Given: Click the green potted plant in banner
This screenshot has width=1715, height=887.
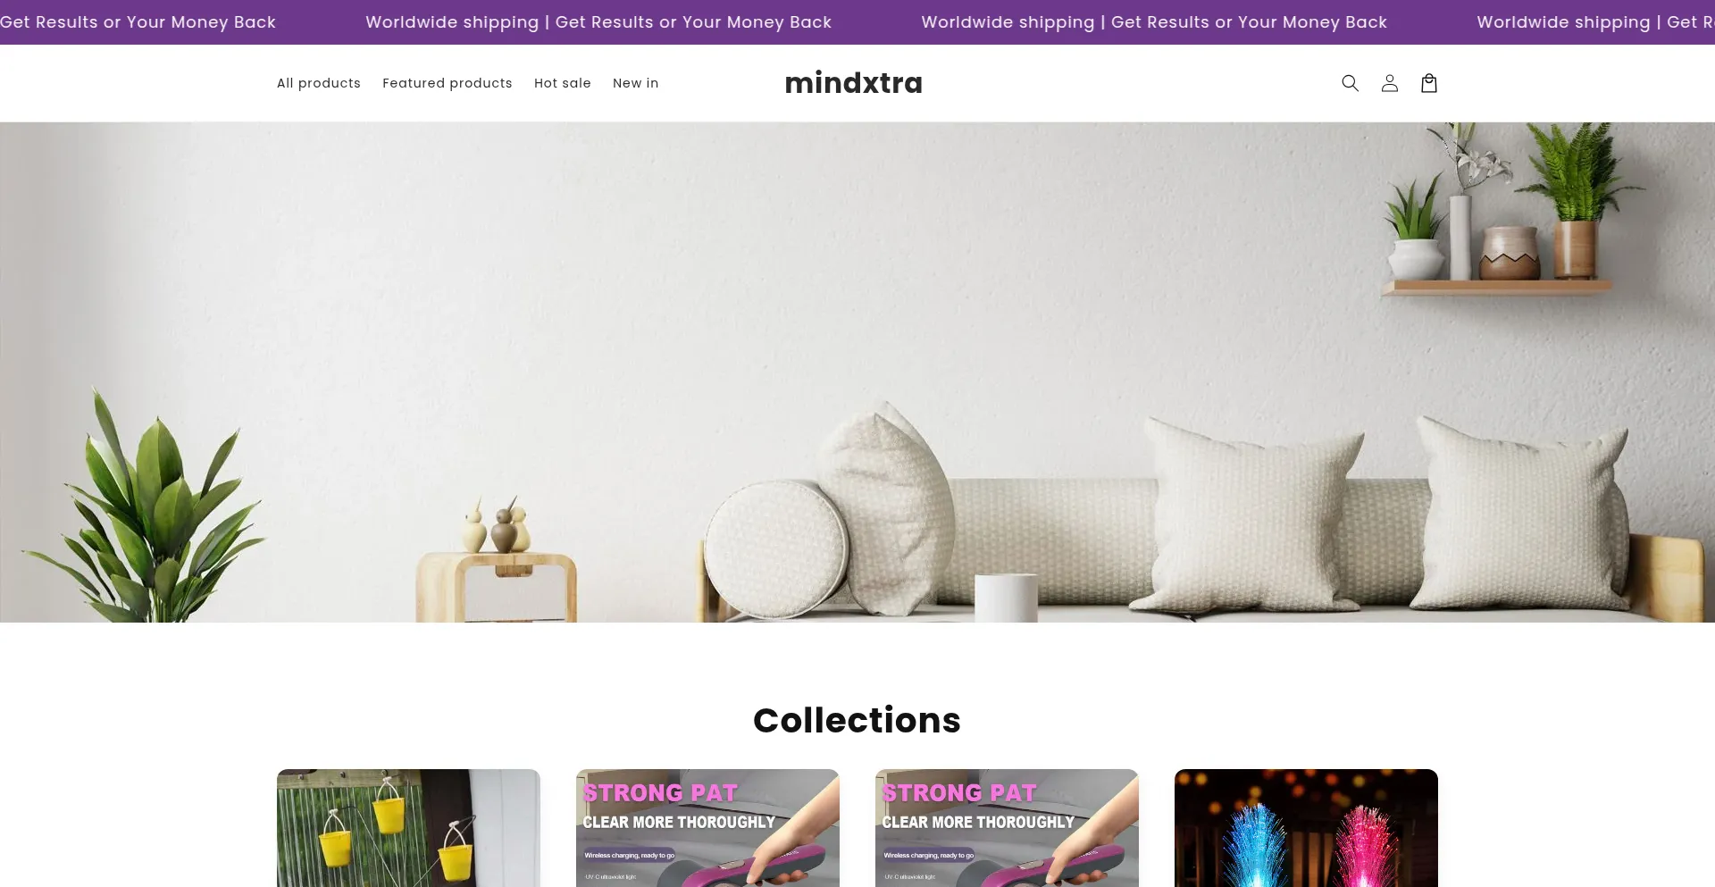Looking at the screenshot, I should [x=143, y=505].
